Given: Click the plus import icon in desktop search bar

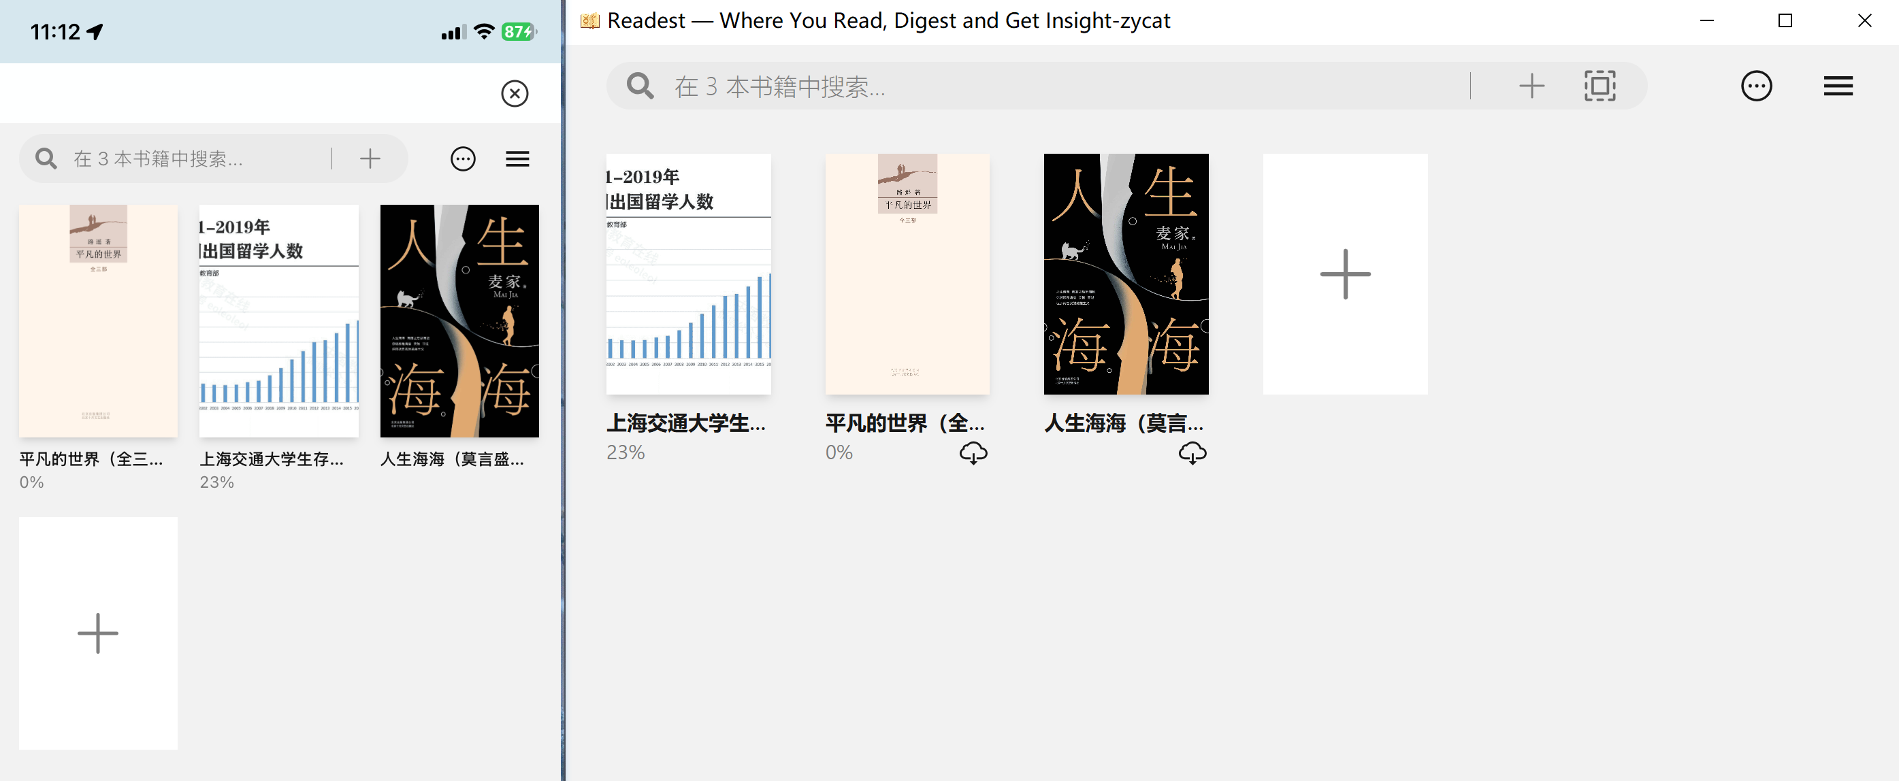Looking at the screenshot, I should point(1531,86).
